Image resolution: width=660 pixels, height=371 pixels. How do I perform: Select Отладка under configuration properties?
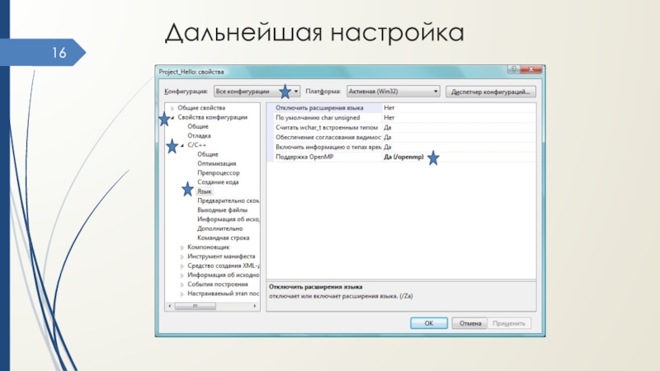tap(200, 136)
